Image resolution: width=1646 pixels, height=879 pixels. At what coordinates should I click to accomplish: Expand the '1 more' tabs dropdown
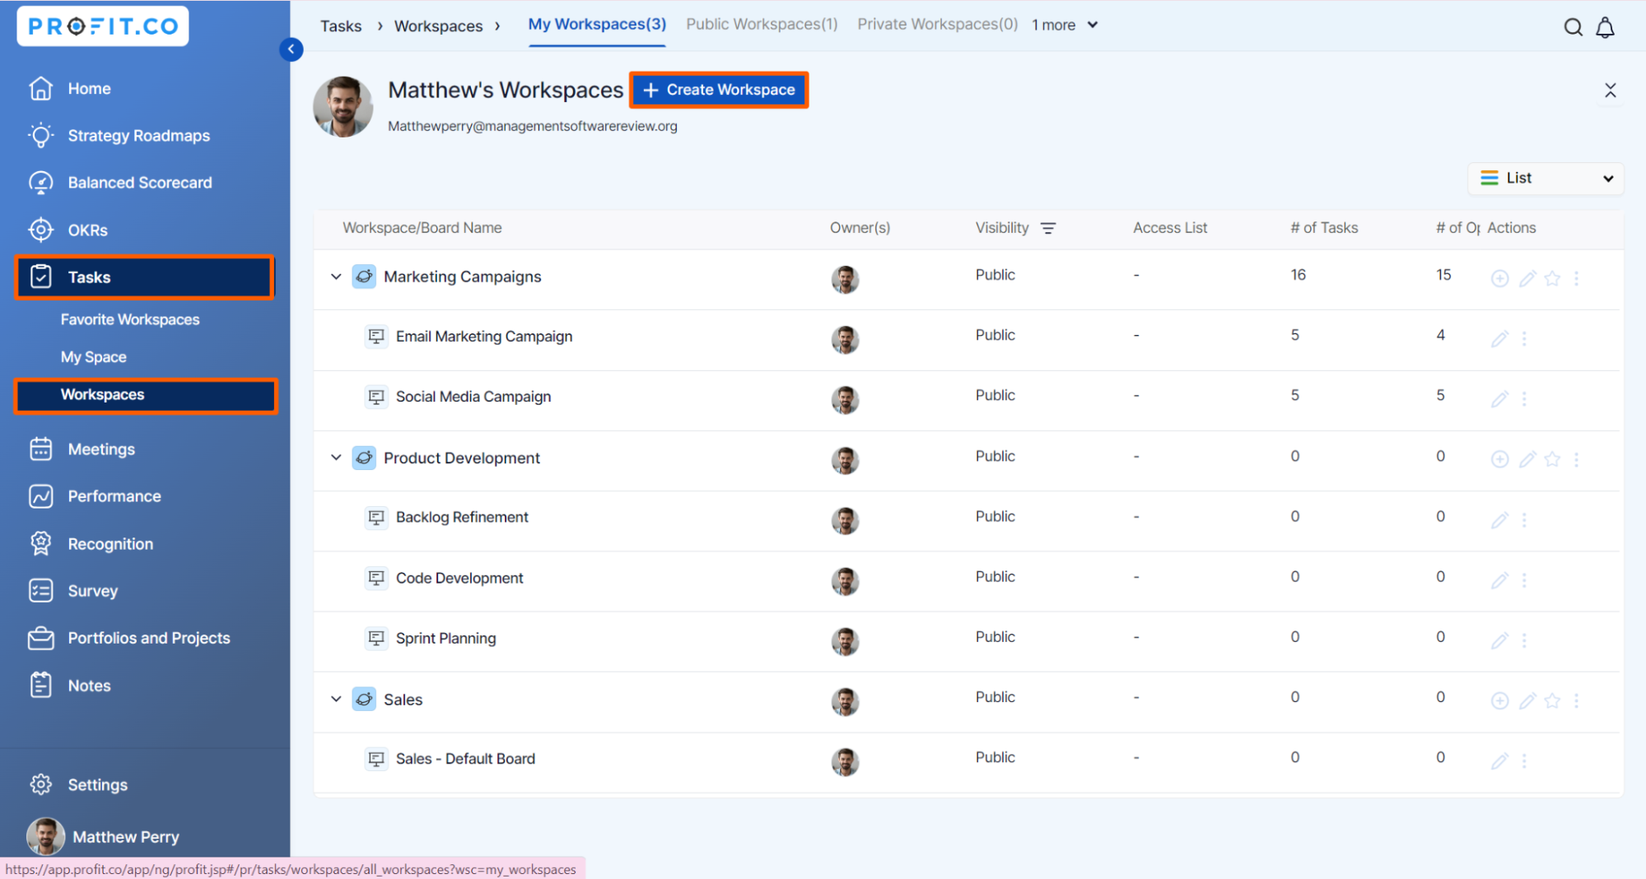point(1065,25)
